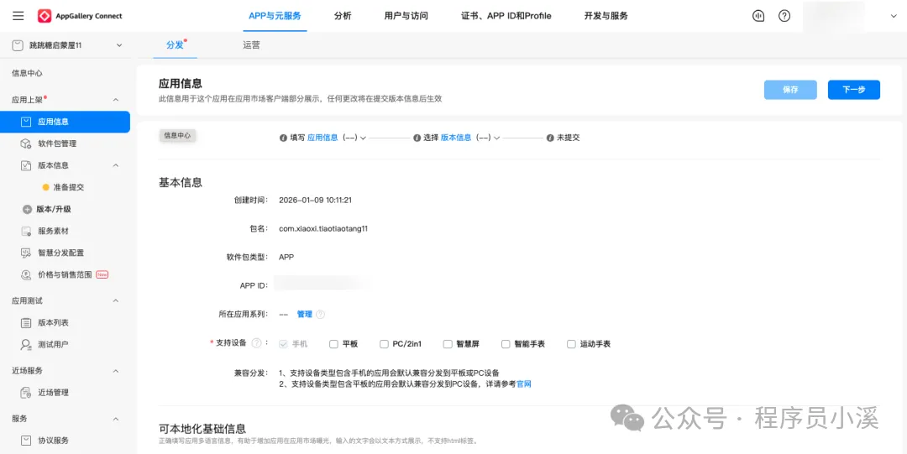Enable the 智能手表 device checkbox

(x=506, y=344)
